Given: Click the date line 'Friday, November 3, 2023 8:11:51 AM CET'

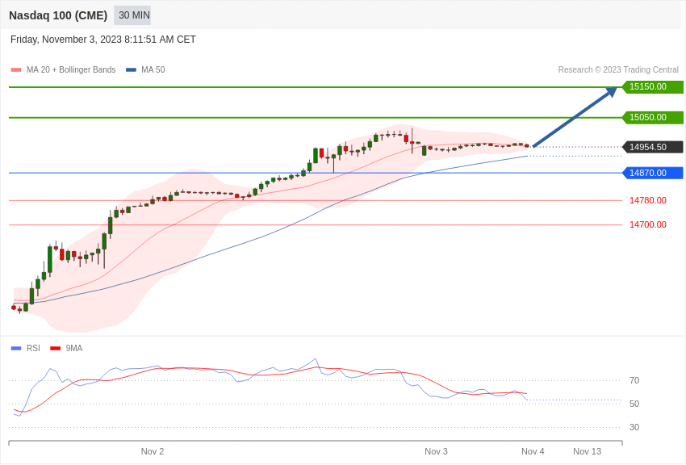Looking at the screenshot, I should point(102,40).
